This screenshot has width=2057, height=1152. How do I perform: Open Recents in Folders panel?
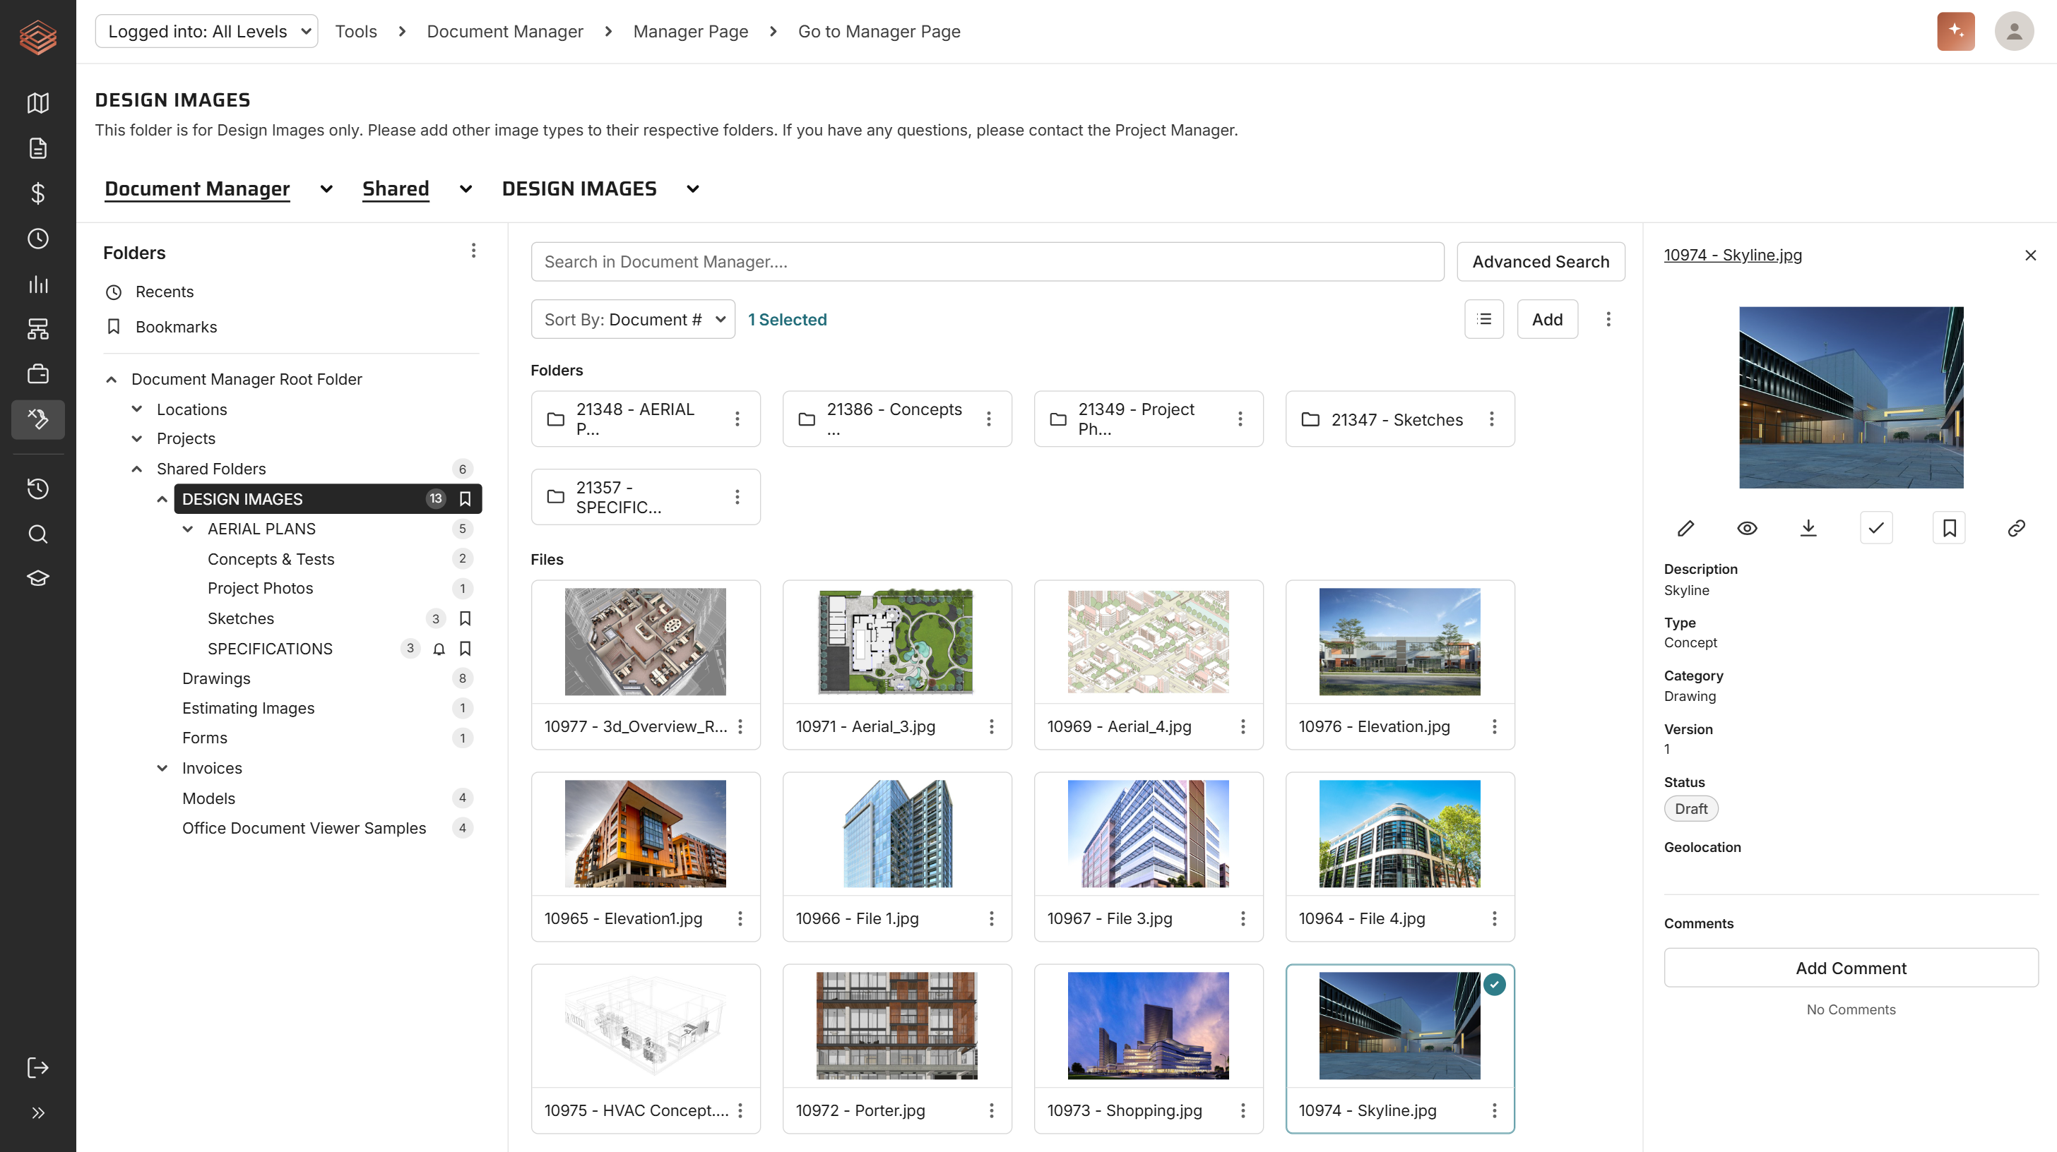(x=165, y=292)
